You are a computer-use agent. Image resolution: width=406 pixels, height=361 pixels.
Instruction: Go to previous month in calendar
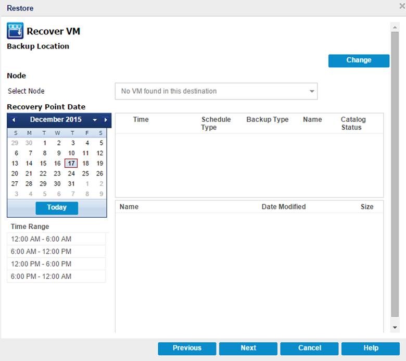(14, 120)
